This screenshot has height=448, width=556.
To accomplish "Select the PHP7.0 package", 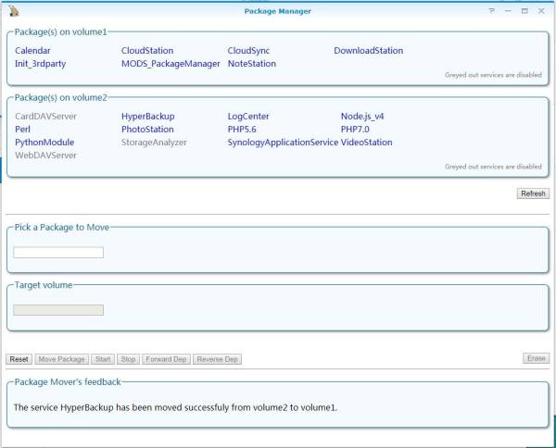I will pyautogui.click(x=355, y=130).
